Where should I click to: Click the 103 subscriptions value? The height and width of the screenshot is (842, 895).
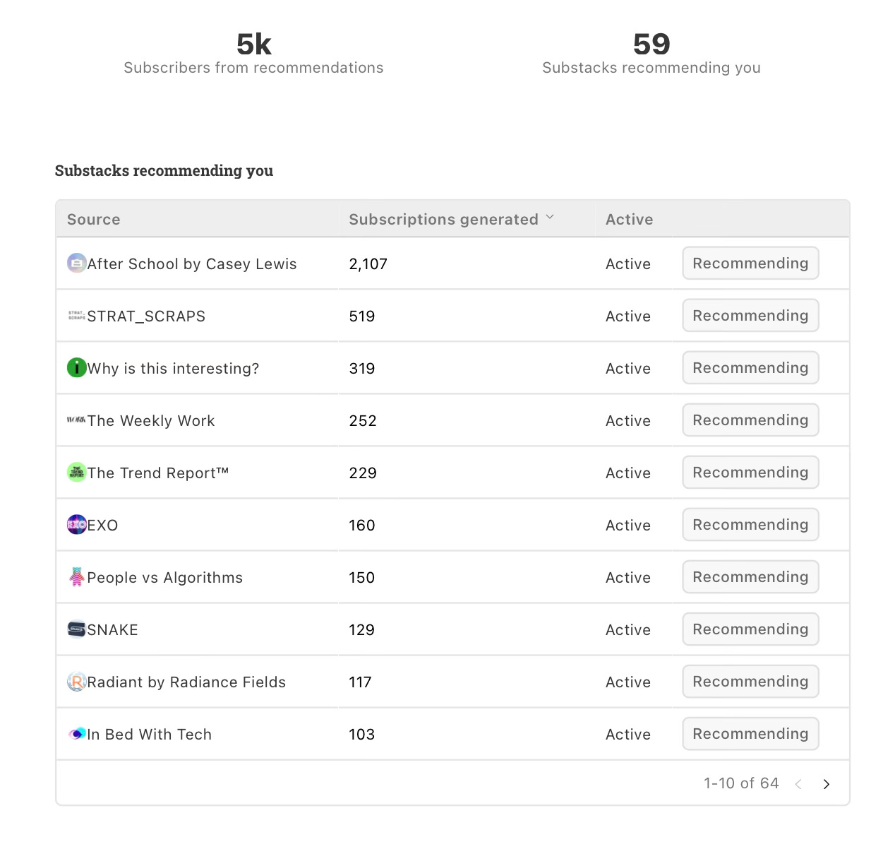(x=362, y=735)
